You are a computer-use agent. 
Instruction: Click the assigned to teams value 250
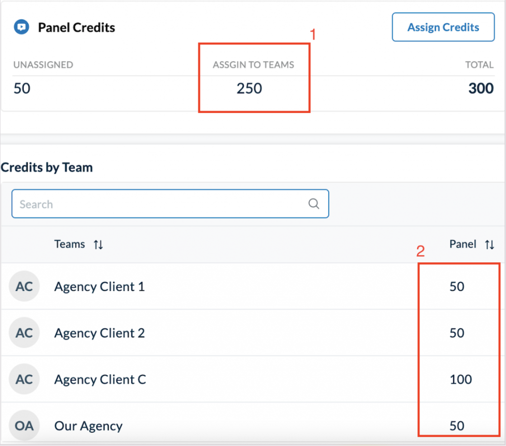tap(249, 88)
